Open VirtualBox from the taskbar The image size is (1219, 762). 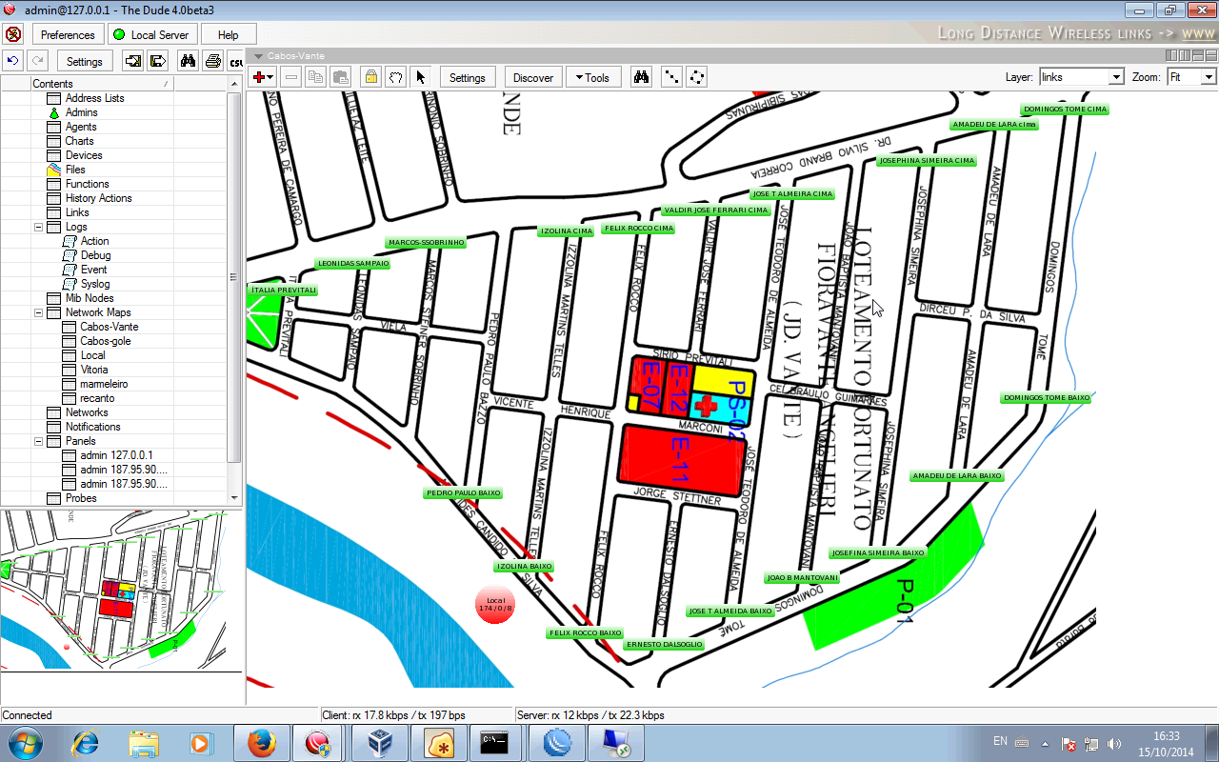tap(381, 742)
